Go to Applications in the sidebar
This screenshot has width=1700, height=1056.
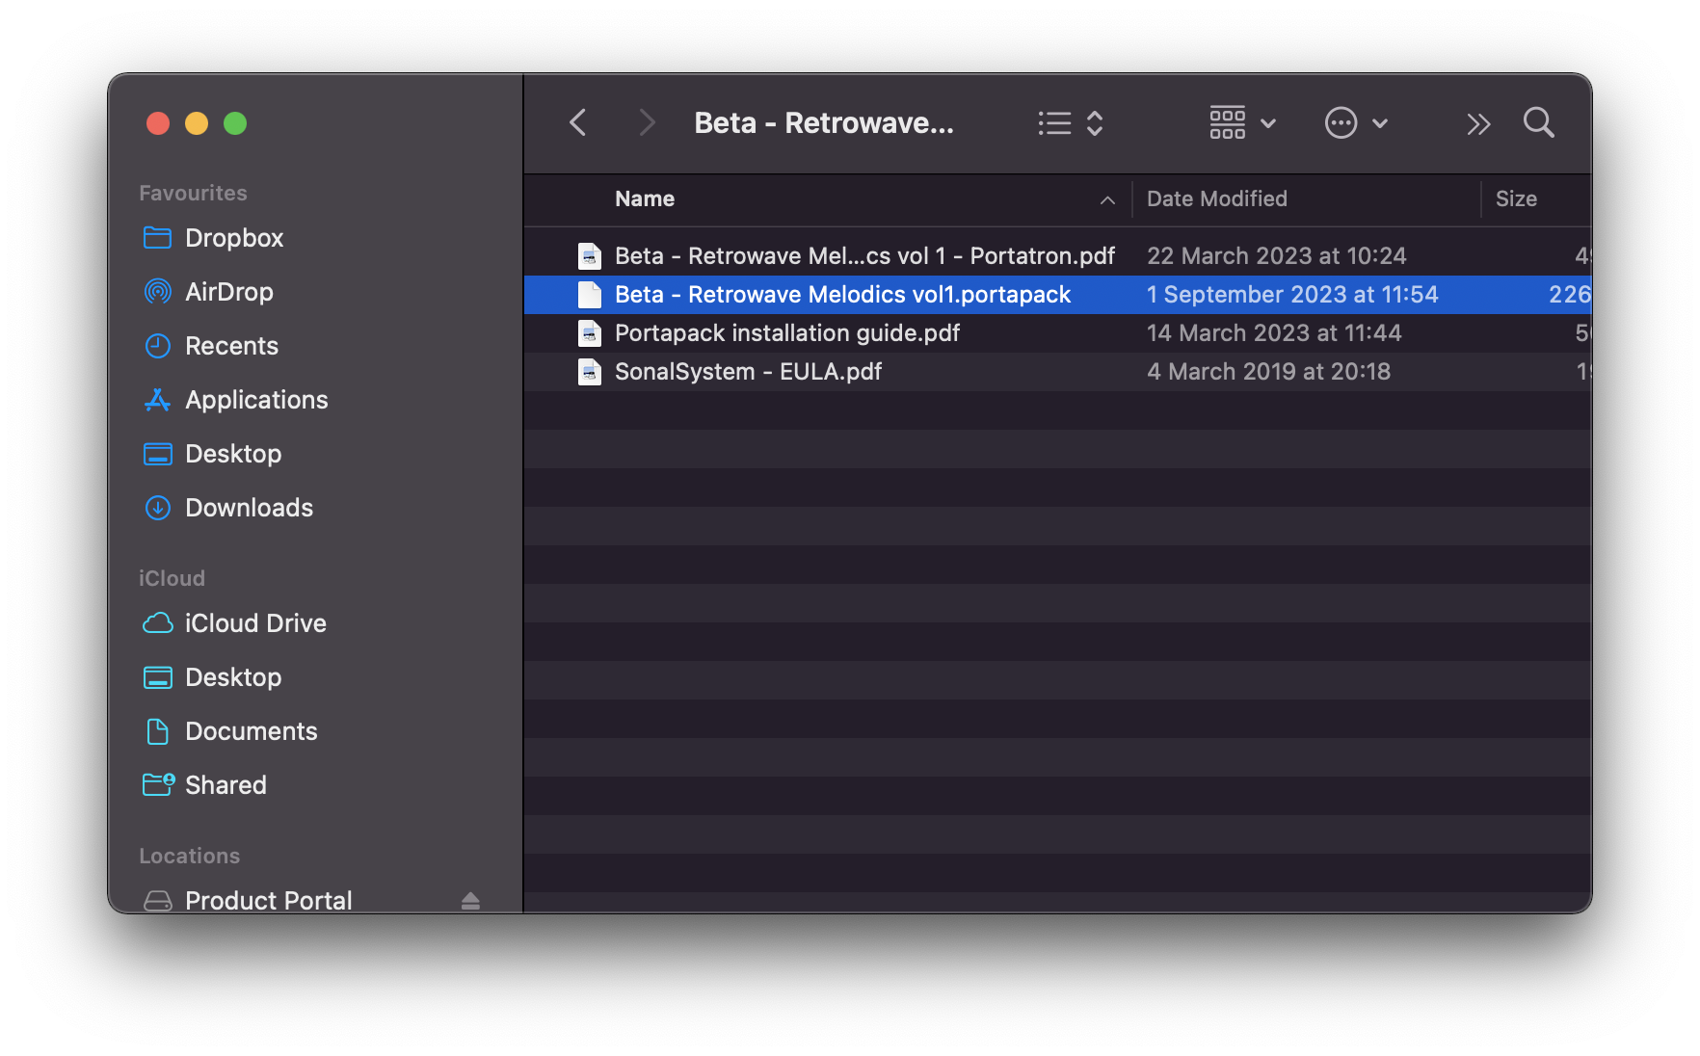tap(256, 400)
